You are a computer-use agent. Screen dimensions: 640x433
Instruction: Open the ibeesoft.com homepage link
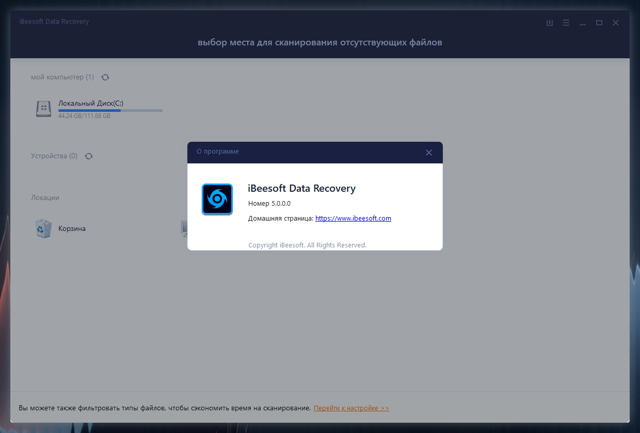pos(353,218)
